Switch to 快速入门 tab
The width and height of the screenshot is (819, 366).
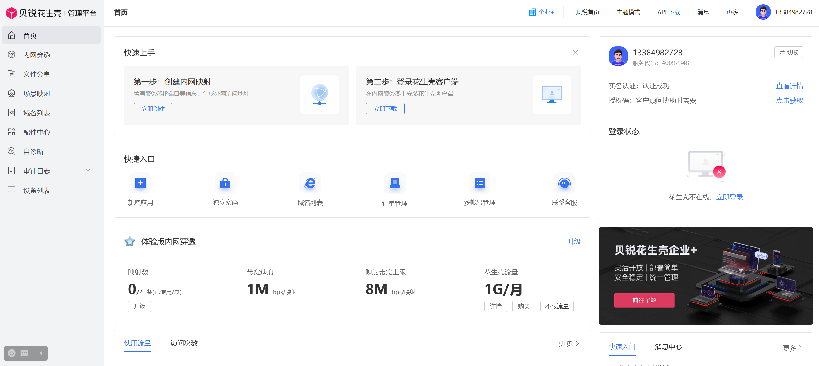[622, 347]
